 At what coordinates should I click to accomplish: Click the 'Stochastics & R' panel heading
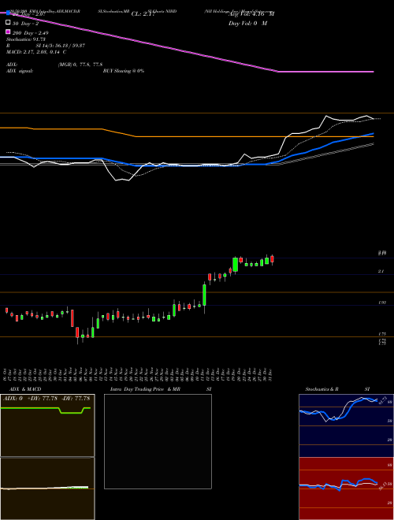[323, 388]
